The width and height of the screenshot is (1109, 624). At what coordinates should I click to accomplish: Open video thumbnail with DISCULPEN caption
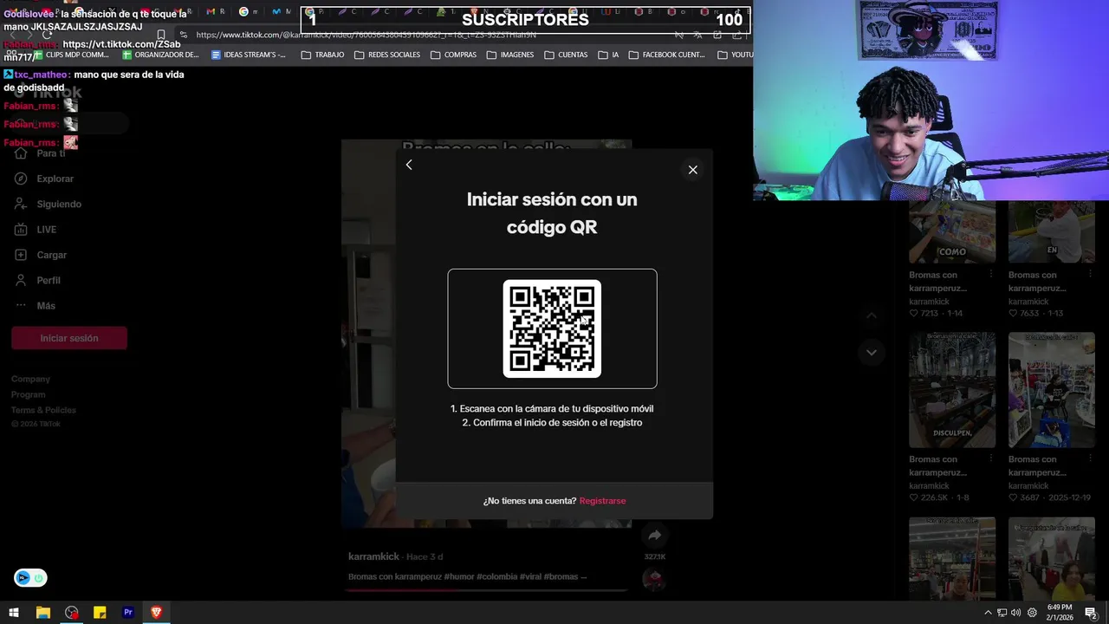[x=952, y=390]
